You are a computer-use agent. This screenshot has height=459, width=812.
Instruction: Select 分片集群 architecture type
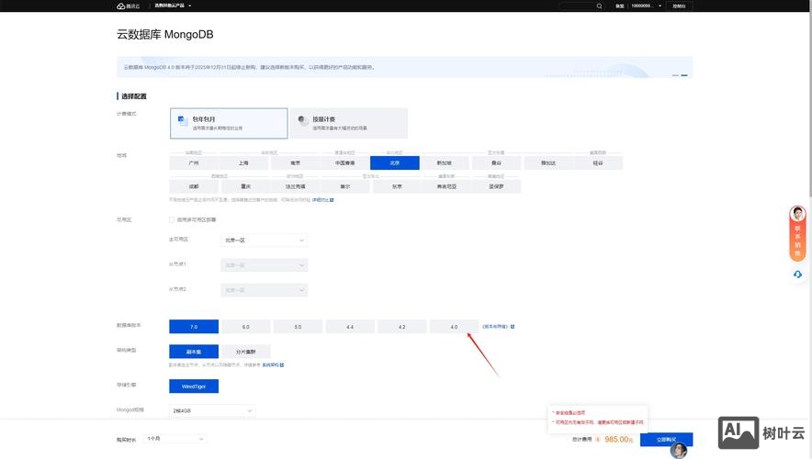tap(245, 352)
